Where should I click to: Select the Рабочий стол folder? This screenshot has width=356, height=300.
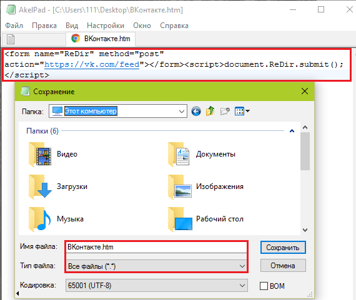(205, 219)
